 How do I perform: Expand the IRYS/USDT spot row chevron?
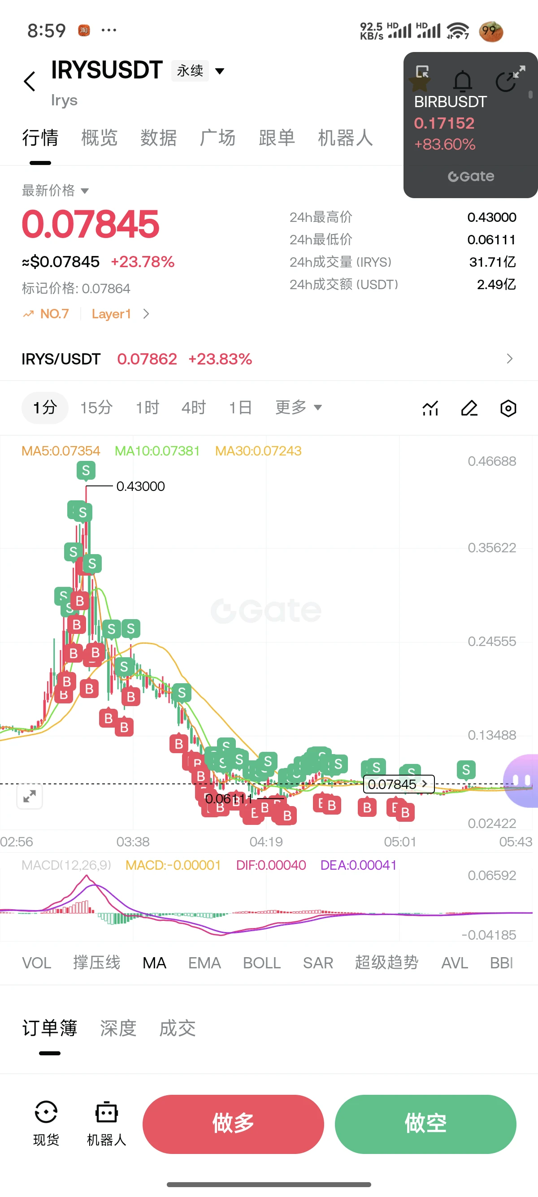[510, 359]
